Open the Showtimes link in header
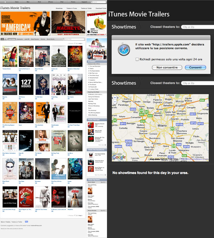This screenshot has height=238, width=214. (59, 7)
